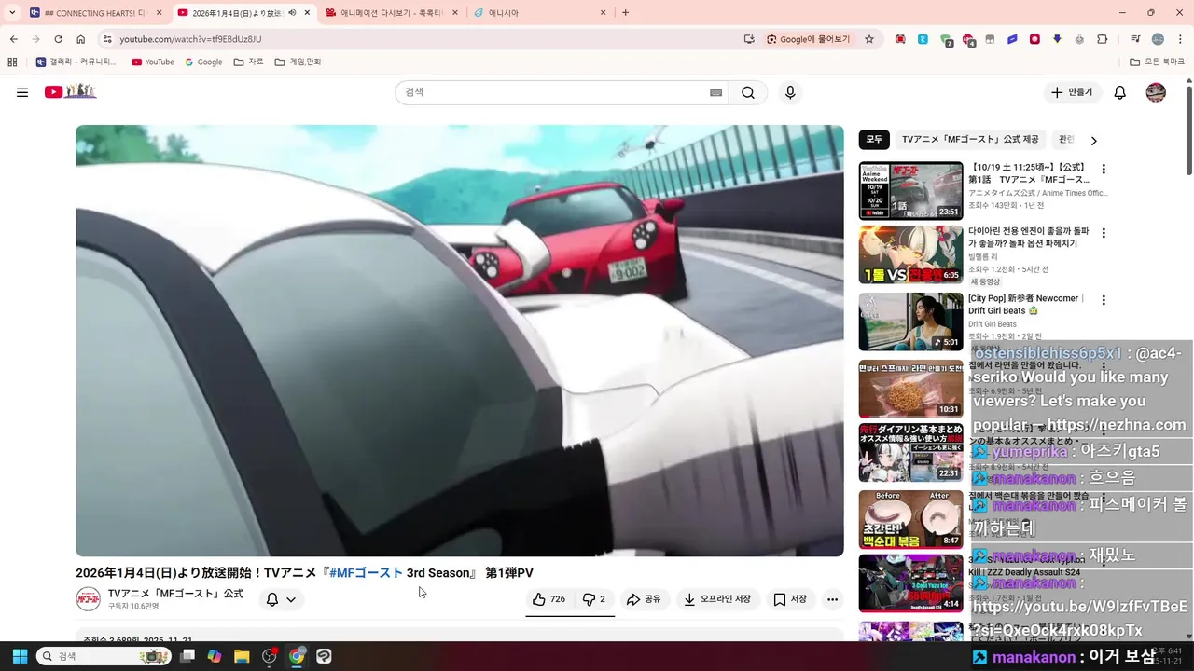Viewport: 1194px width, 671px height.
Task: Open the blue R extension icon
Action: pyautogui.click(x=923, y=39)
